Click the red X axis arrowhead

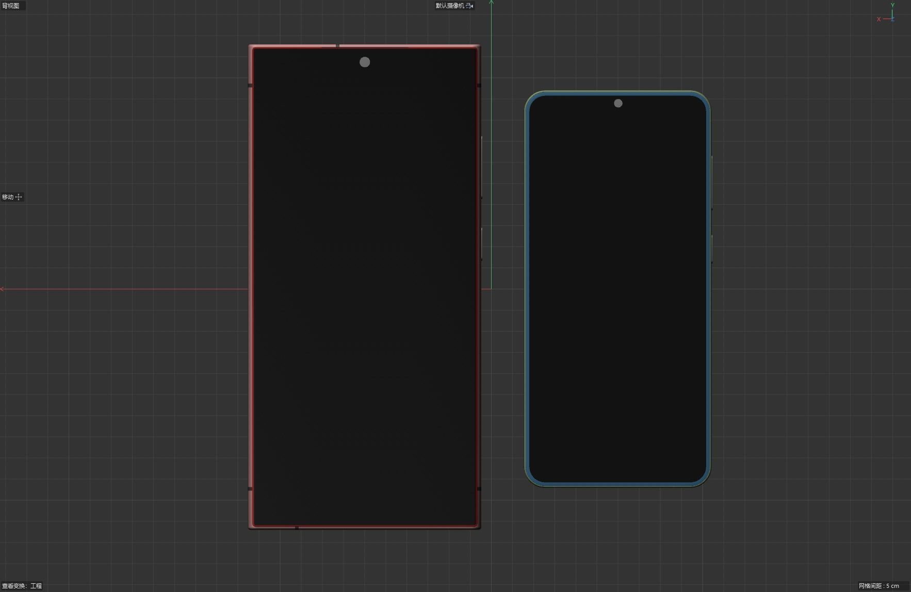3,289
